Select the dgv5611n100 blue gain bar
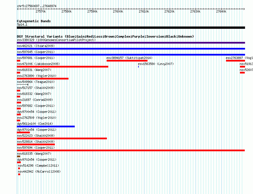This screenshot has width=253, height=194. coord(46,126)
